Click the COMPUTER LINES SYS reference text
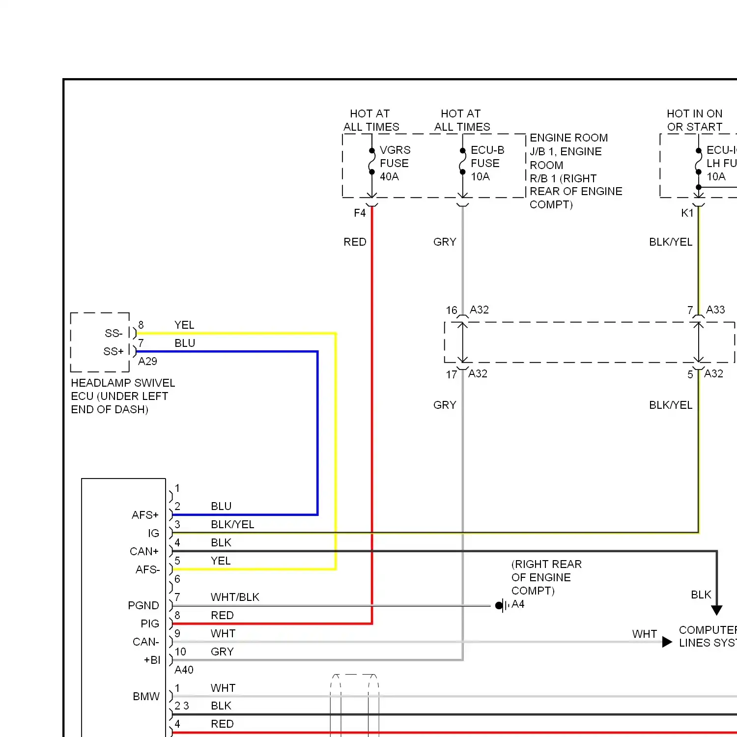The height and width of the screenshot is (737, 737). click(x=708, y=636)
